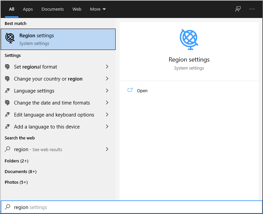Screen dimensions: 263x214
Task: Click the language icon beside Edit language and keyboard options
Action: pos(7,114)
